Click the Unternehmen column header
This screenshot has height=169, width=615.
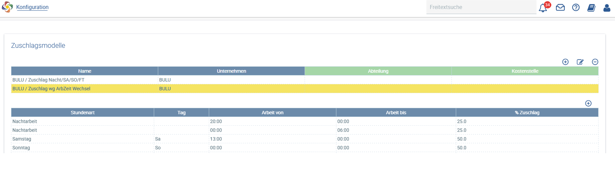[231, 71]
